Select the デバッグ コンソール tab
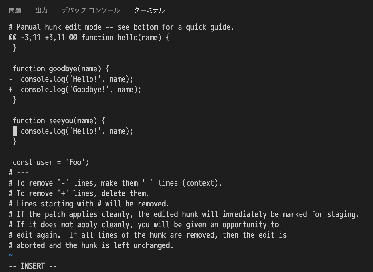The image size is (373, 272). [90, 10]
